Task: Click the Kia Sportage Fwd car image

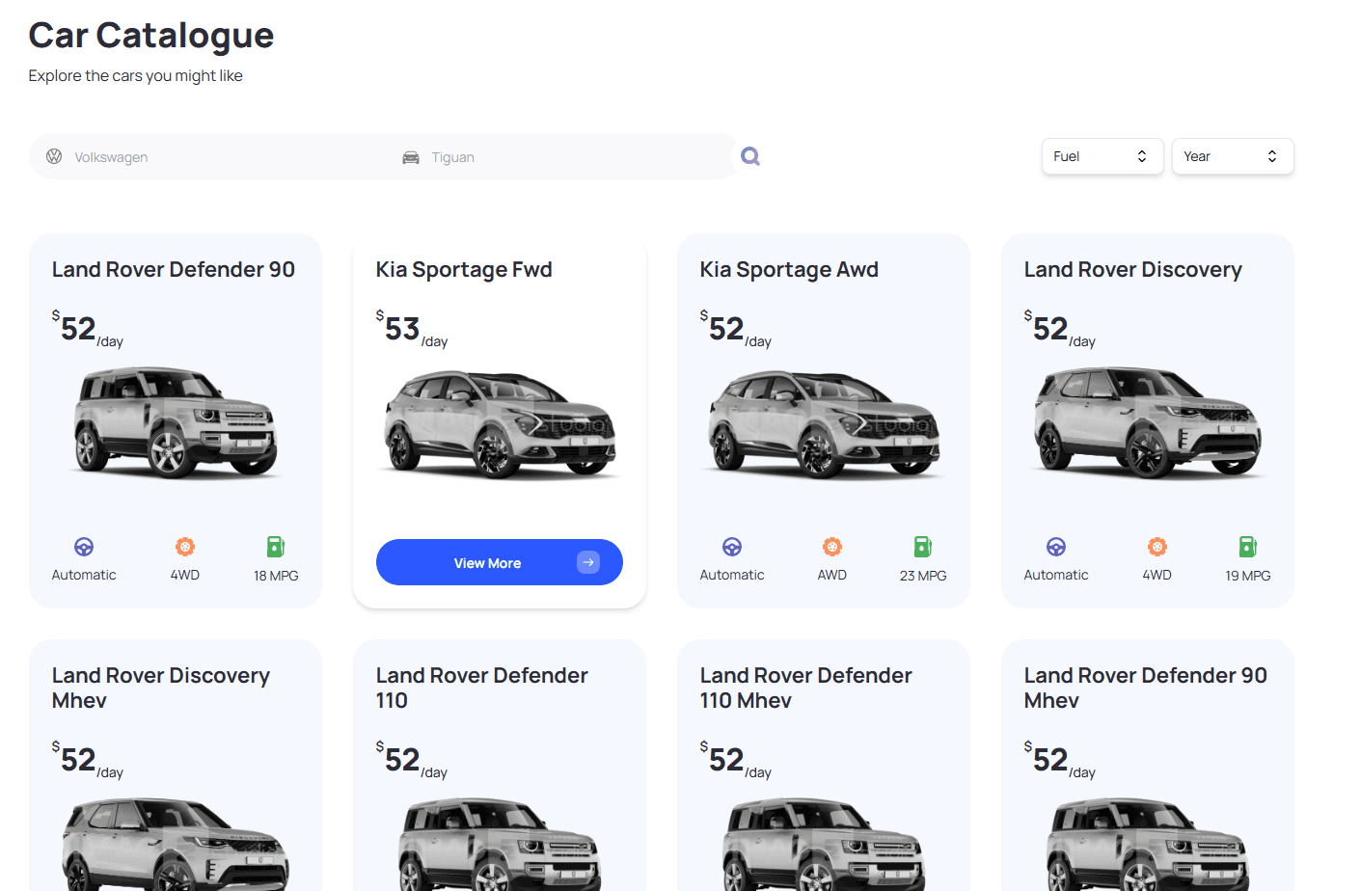Action: pos(500,424)
